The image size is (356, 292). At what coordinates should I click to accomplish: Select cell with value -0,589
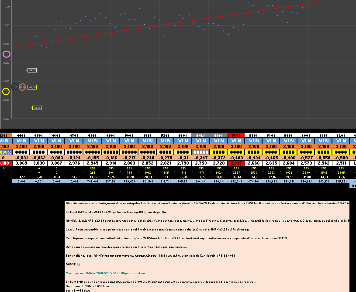[x=341, y=158]
